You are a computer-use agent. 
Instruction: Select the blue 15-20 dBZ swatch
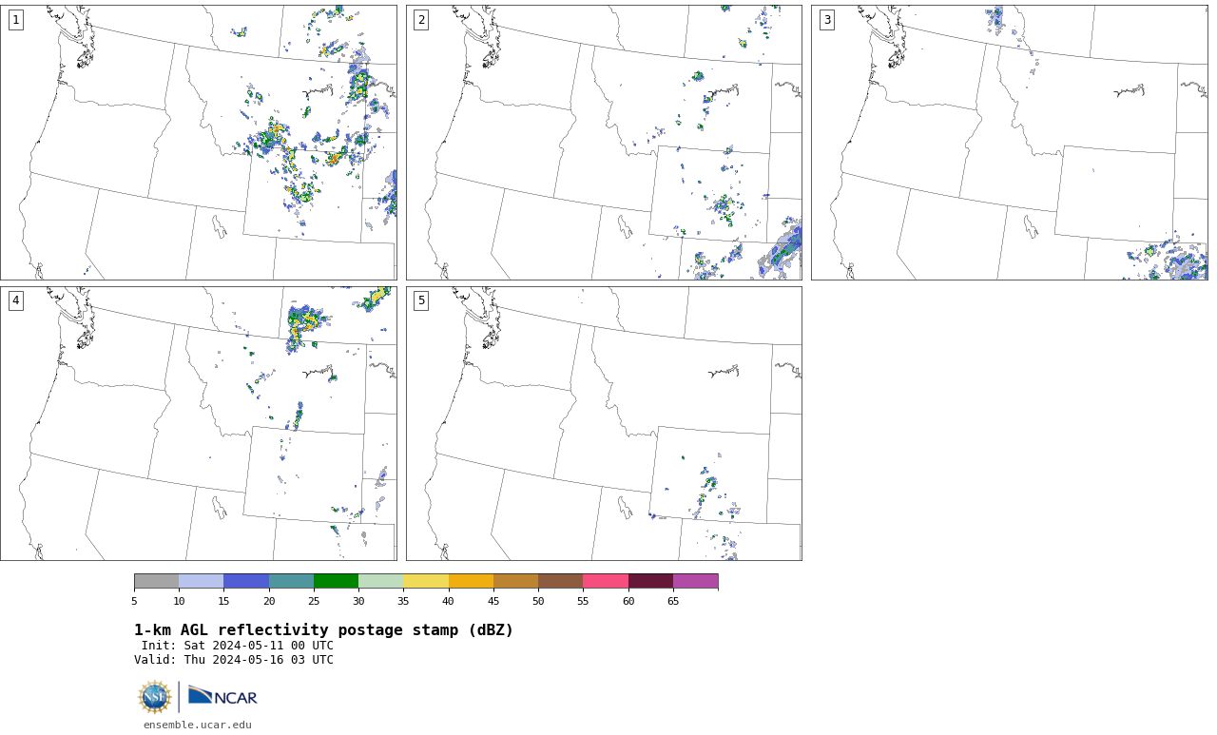tap(246, 581)
